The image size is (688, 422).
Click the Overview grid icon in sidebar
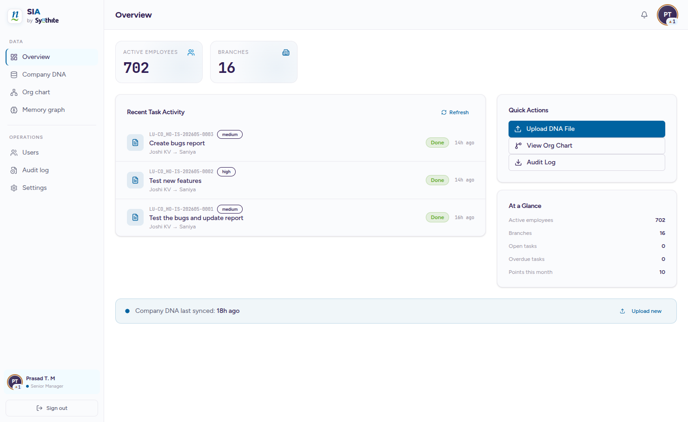point(14,57)
